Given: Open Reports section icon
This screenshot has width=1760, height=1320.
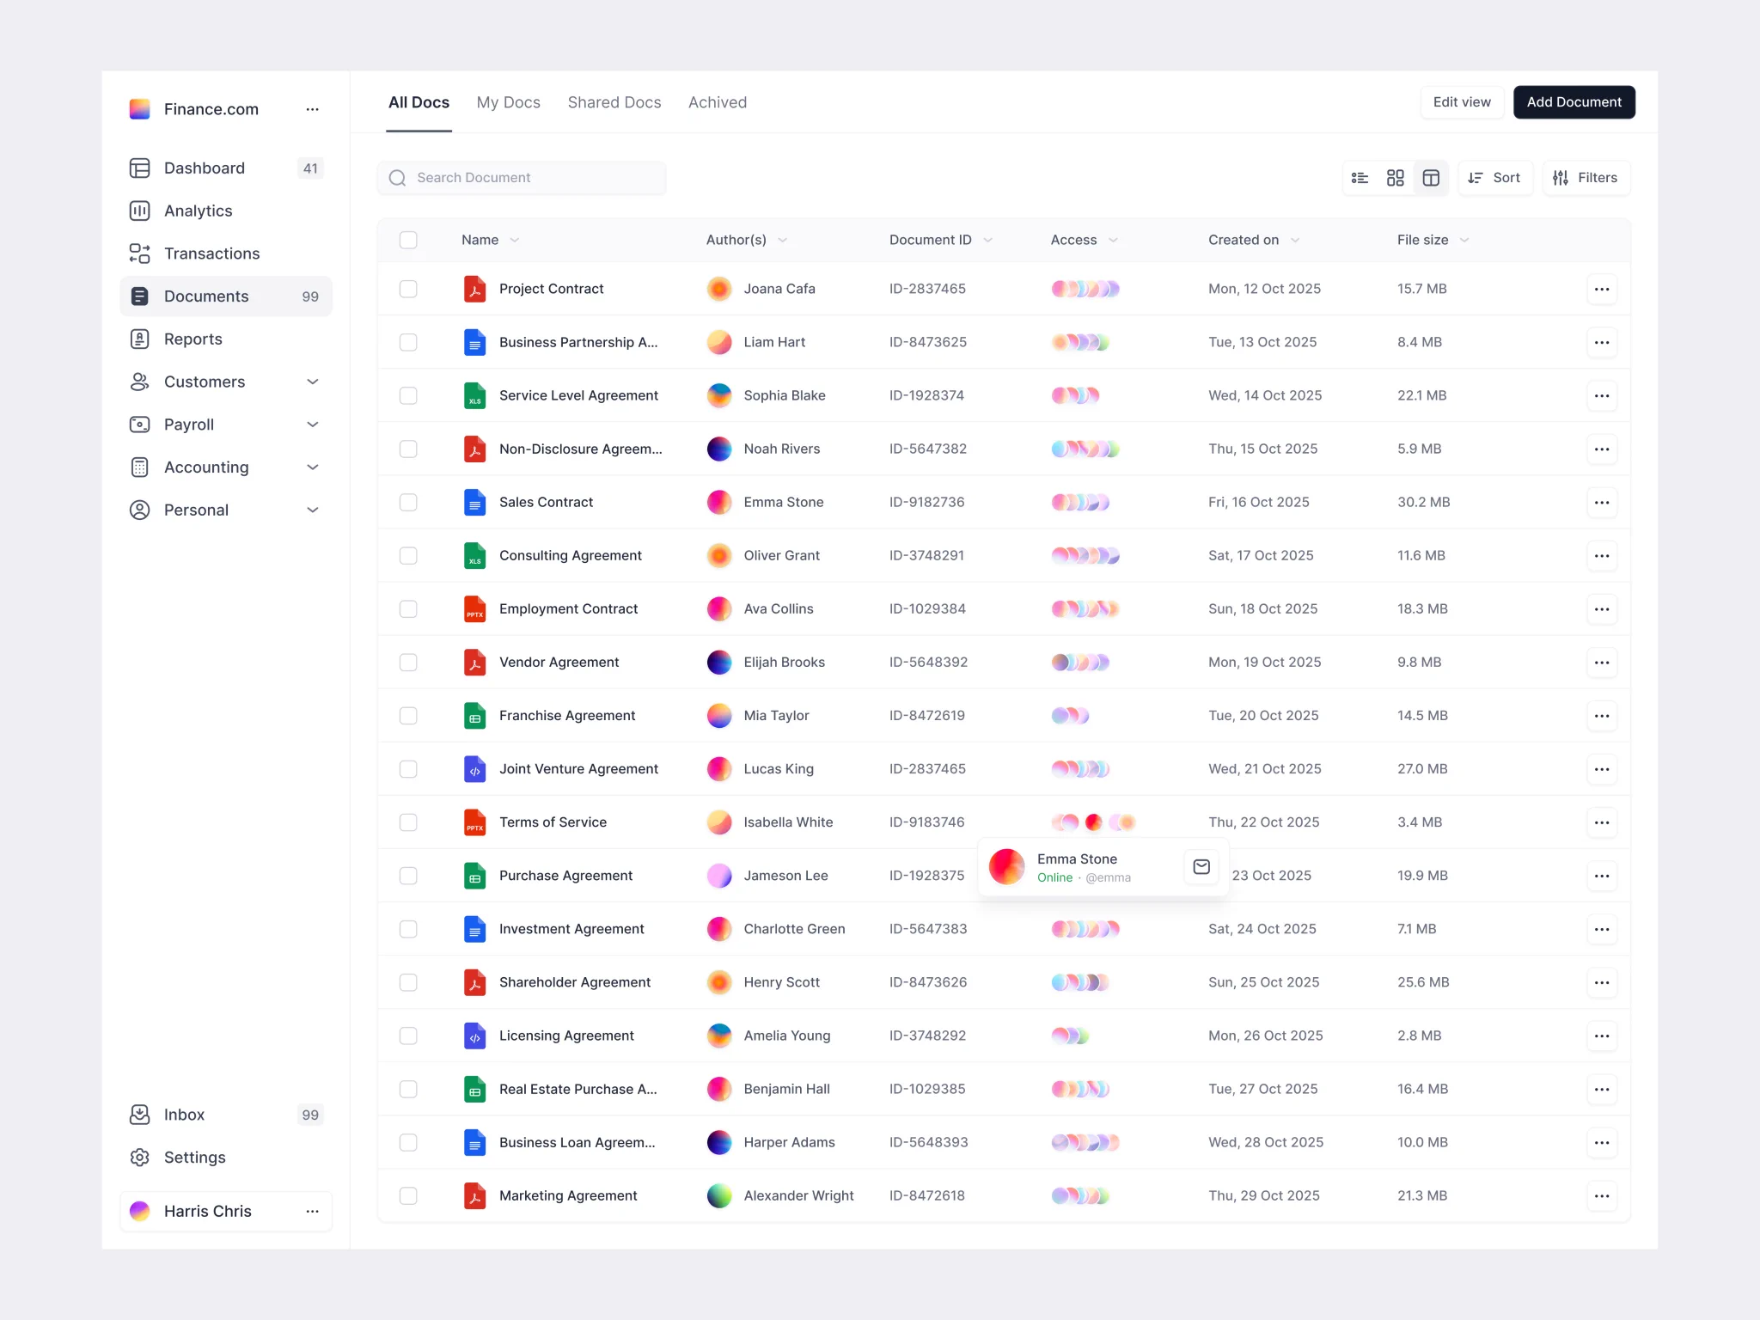Looking at the screenshot, I should point(139,339).
